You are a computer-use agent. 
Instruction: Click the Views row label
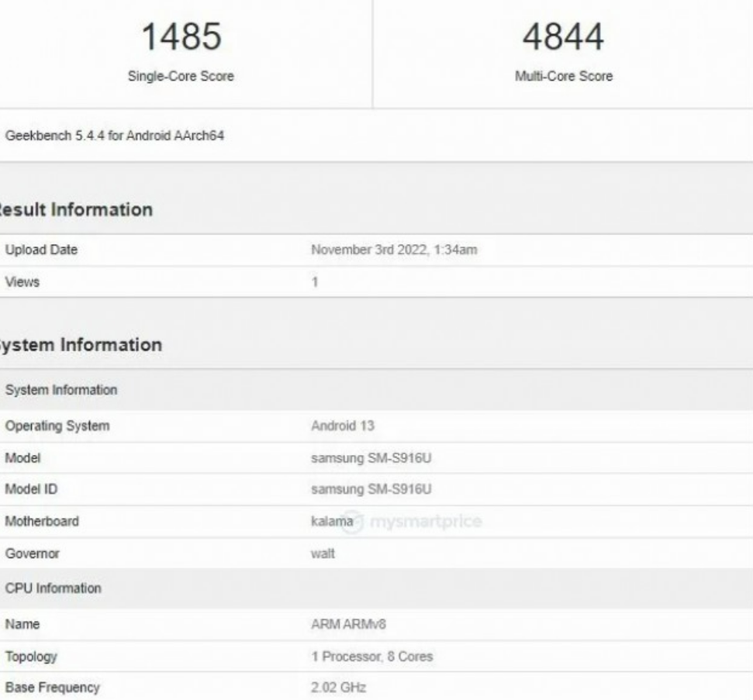click(x=22, y=282)
